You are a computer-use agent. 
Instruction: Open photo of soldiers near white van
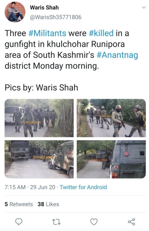tap(39, 118)
